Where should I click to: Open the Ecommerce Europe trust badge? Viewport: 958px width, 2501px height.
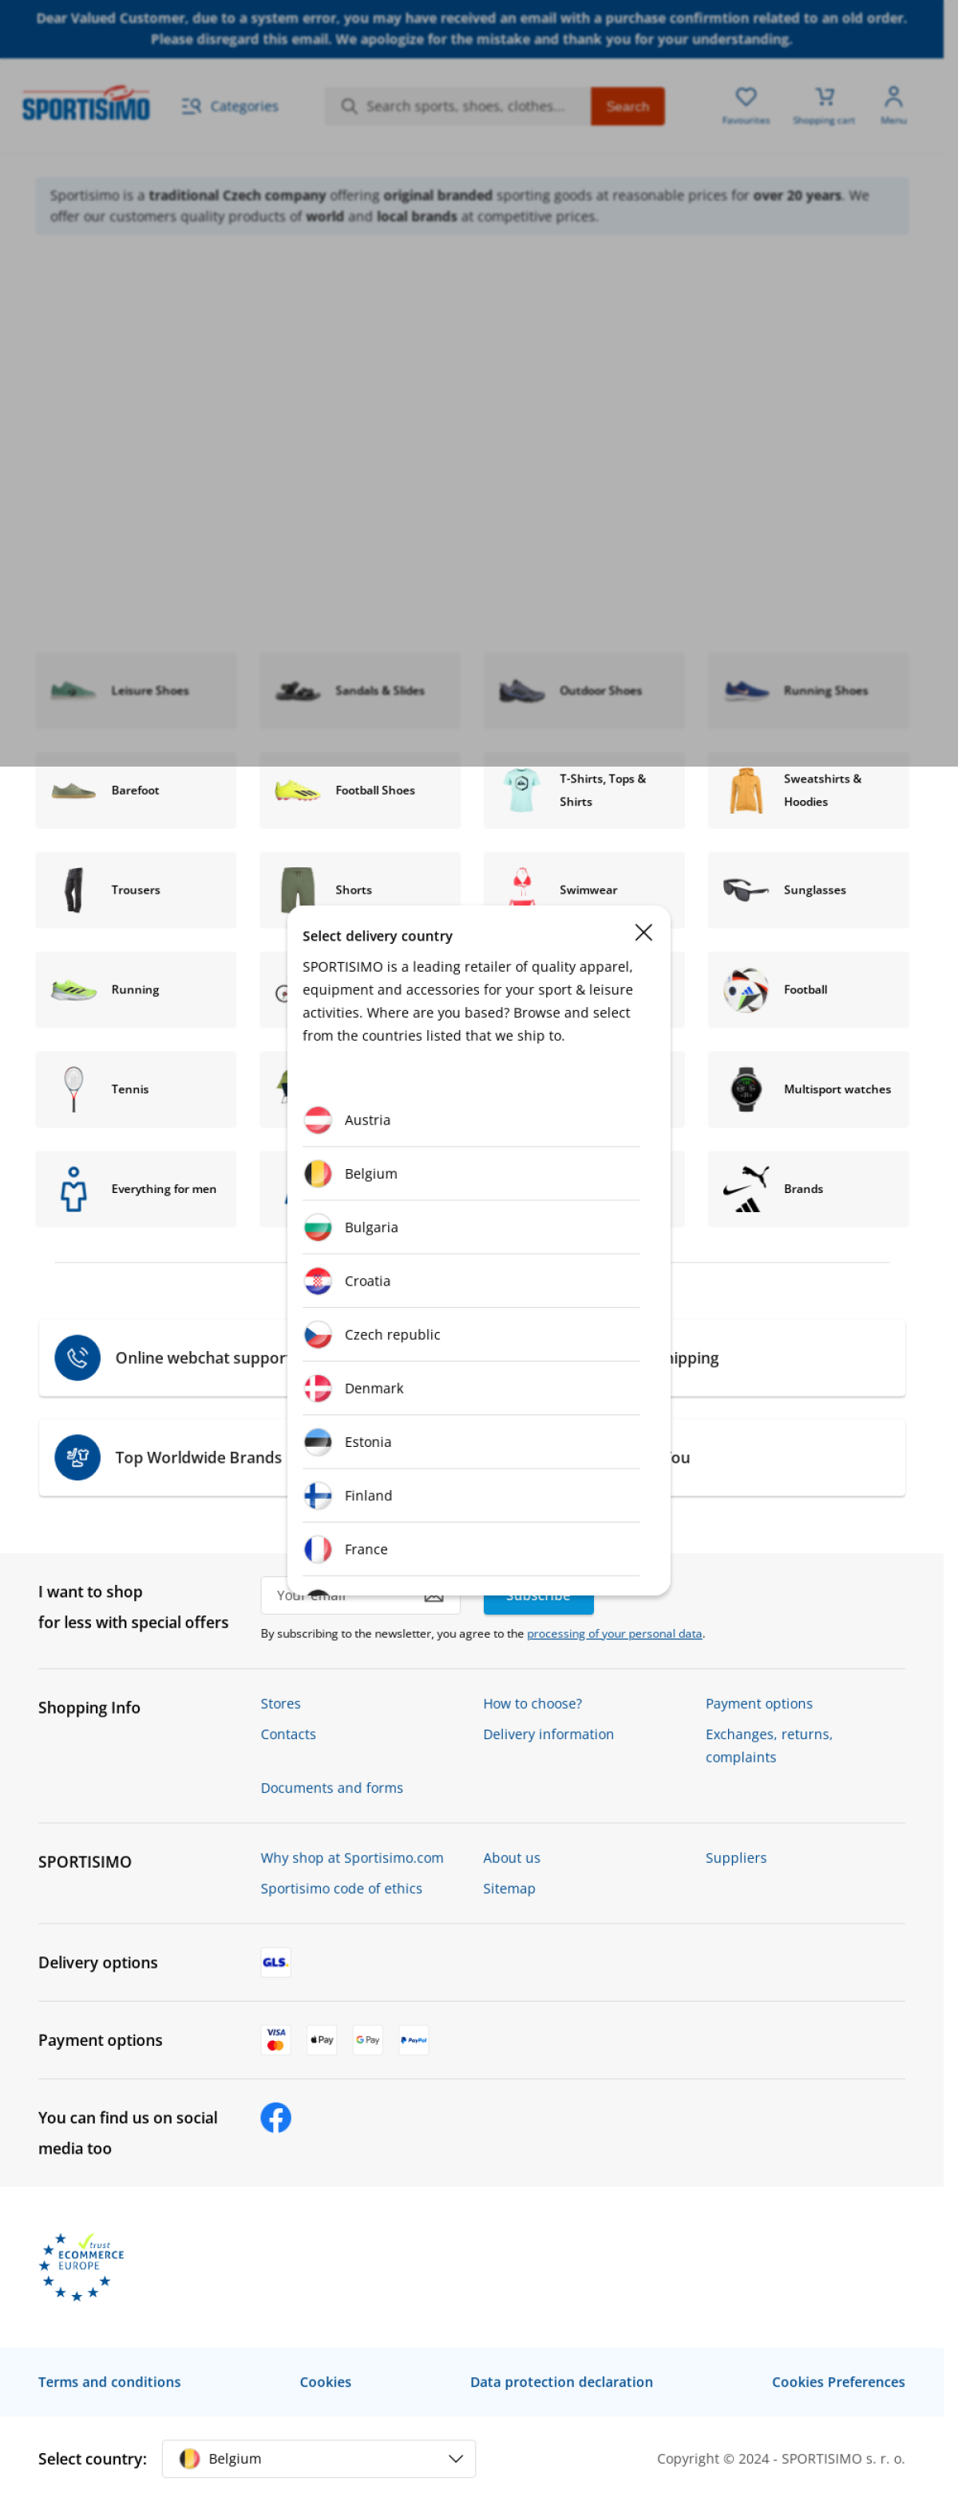[x=81, y=2266]
